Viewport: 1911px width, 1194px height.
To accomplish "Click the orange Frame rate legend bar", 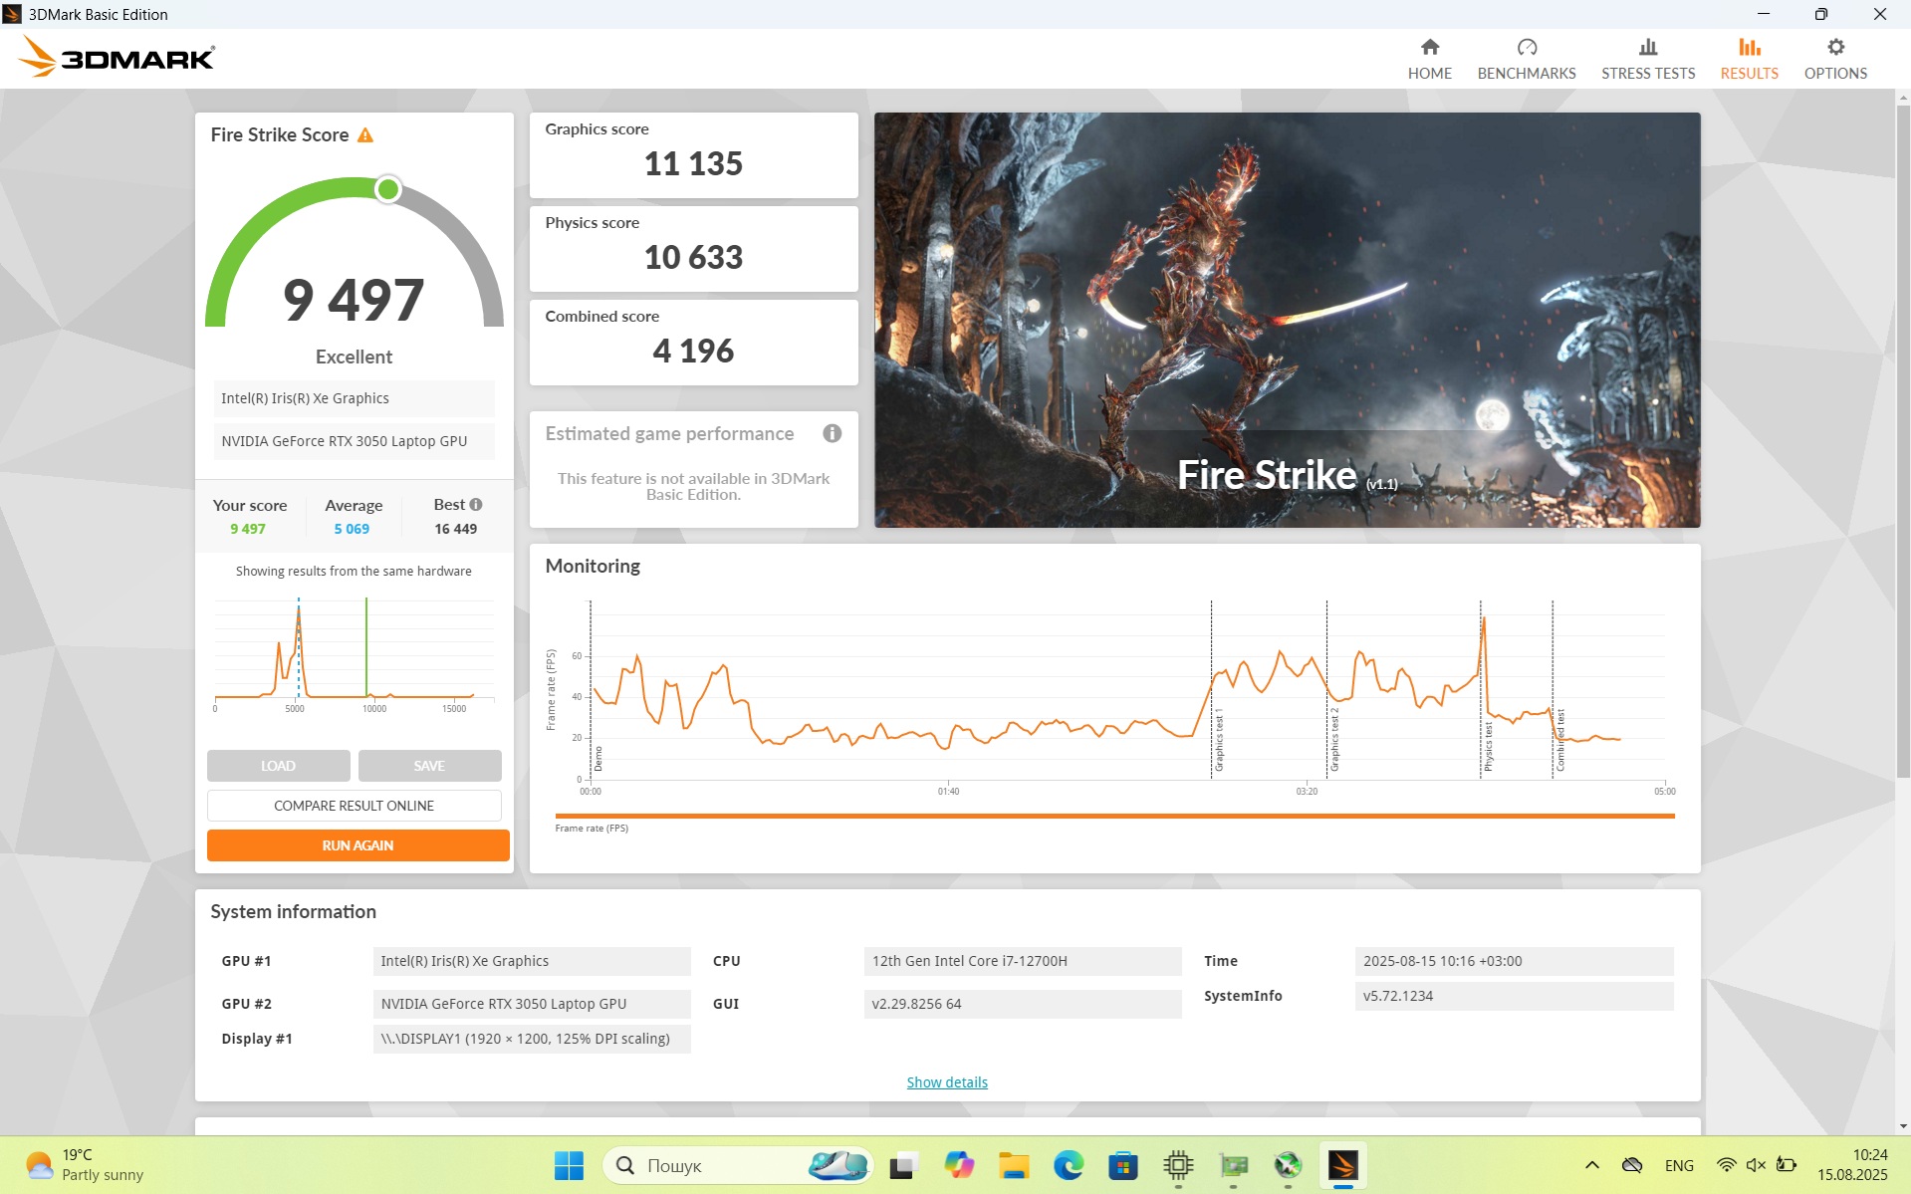I will (x=1114, y=816).
